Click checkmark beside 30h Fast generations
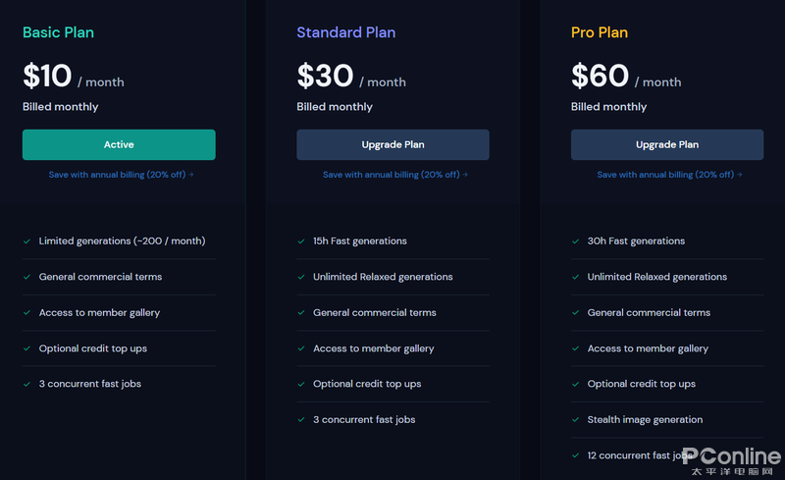Viewport: 785px width, 480px height. pyautogui.click(x=576, y=241)
